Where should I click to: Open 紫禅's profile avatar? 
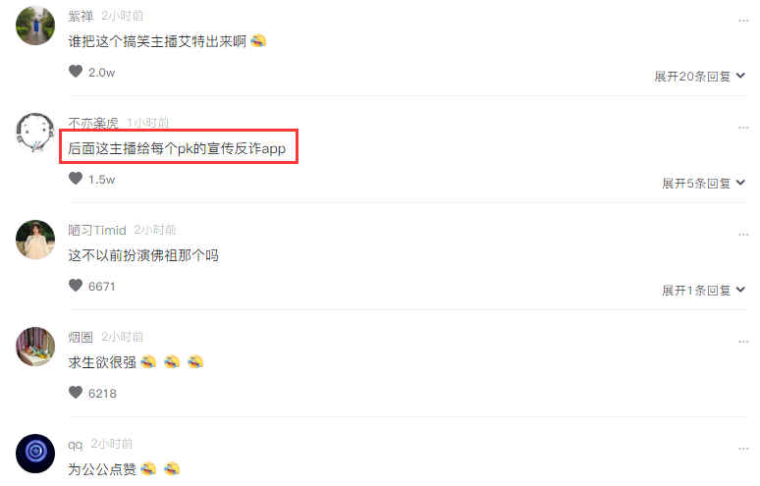35,26
